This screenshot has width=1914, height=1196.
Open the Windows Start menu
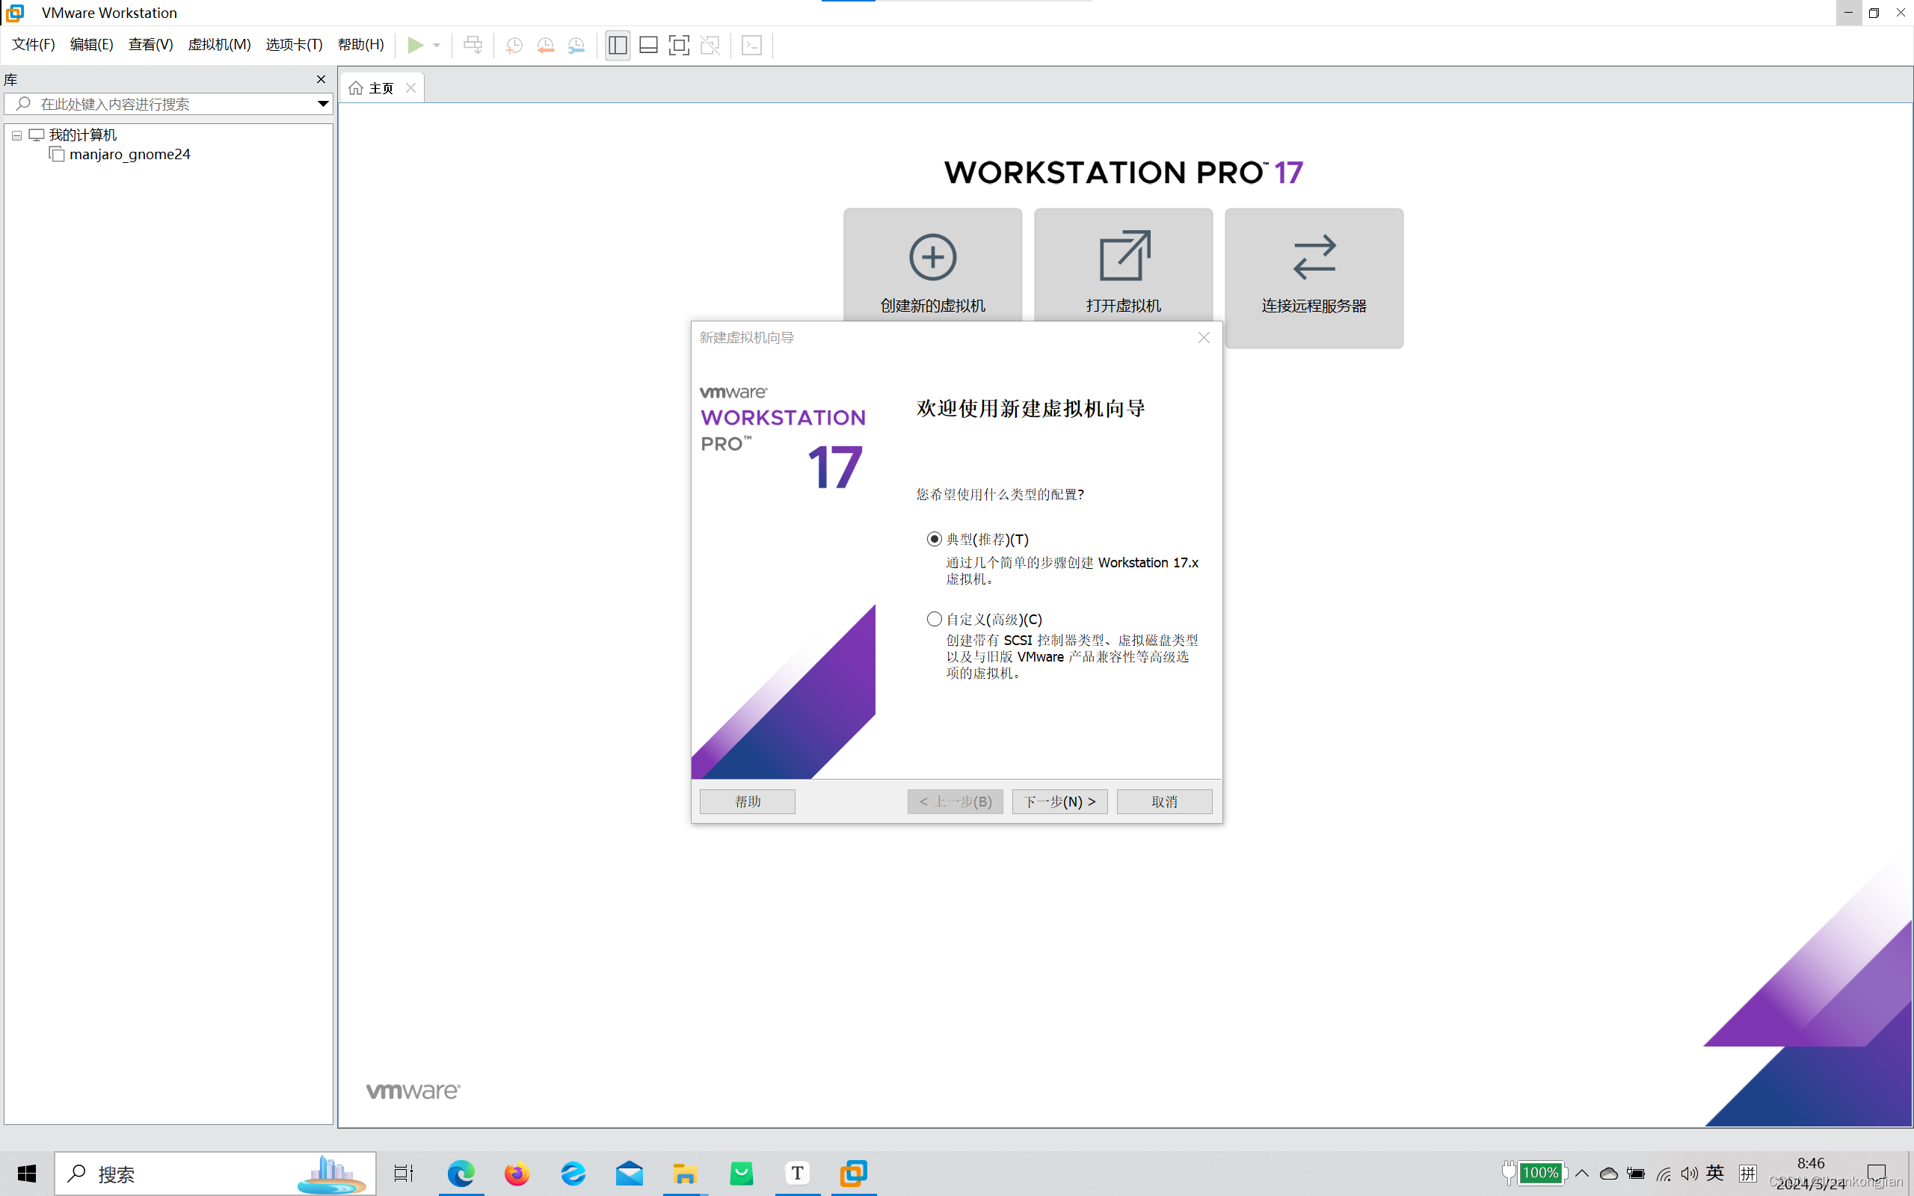(x=27, y=1174)
